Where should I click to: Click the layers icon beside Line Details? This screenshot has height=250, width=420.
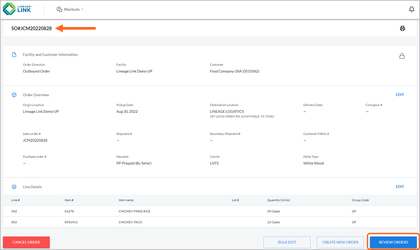14,187
